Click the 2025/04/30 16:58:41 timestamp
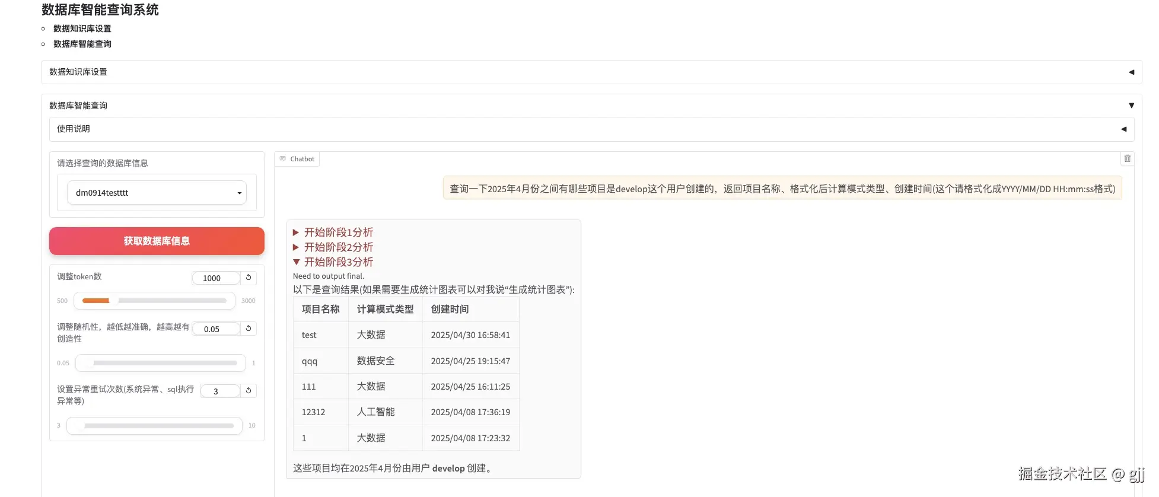This screenshot has height=497, width=1159. pos(470,335)
